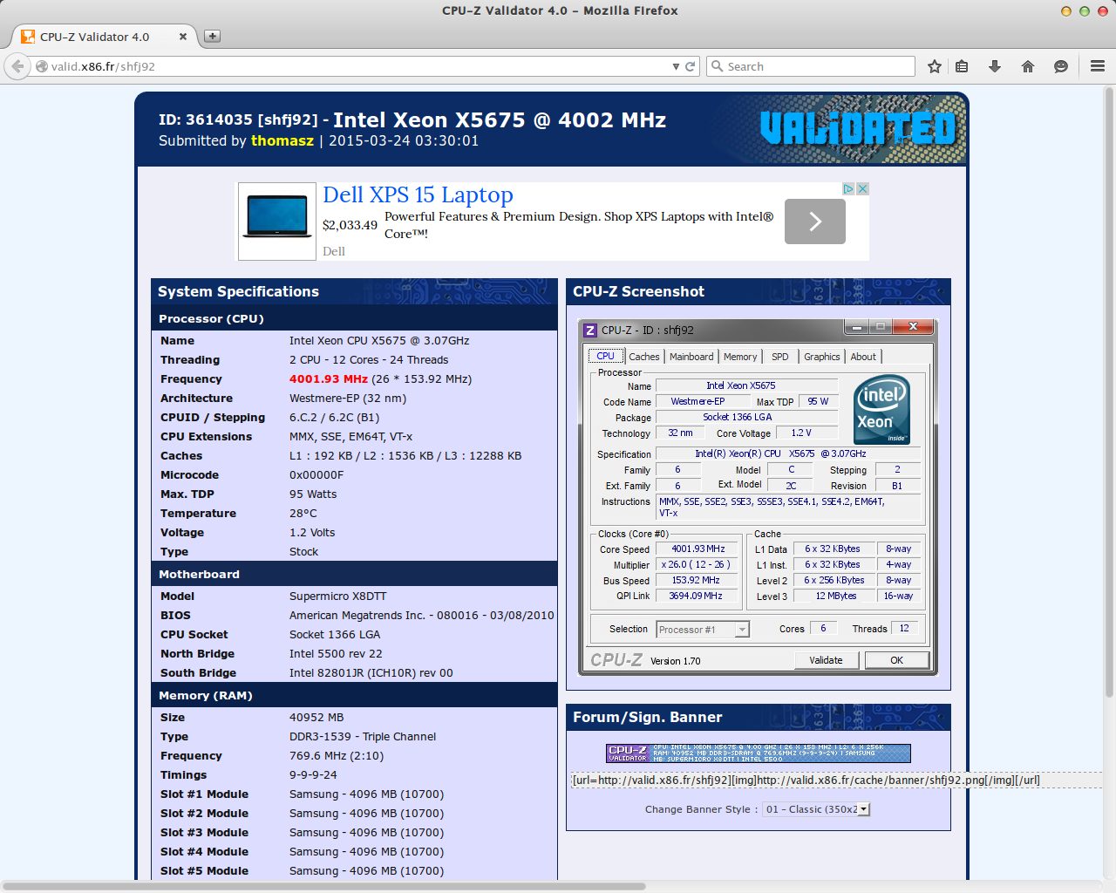
Task: Open the chat conversation icon
Action: click(1061, 66)
